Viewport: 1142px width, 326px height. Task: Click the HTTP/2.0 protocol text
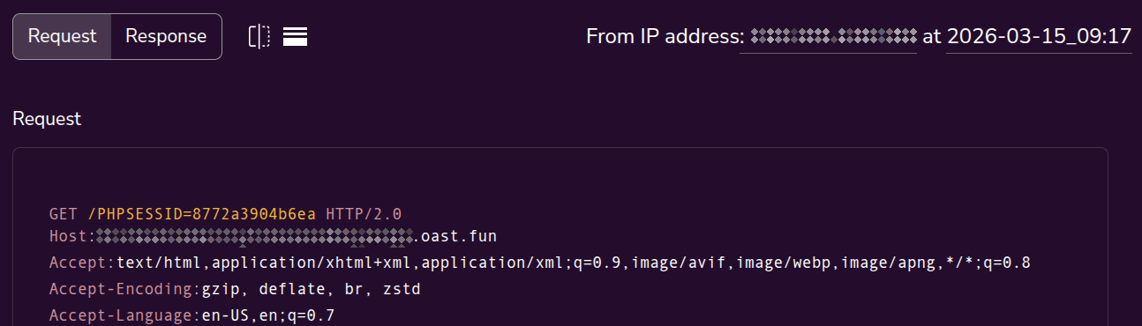[364, 214]
